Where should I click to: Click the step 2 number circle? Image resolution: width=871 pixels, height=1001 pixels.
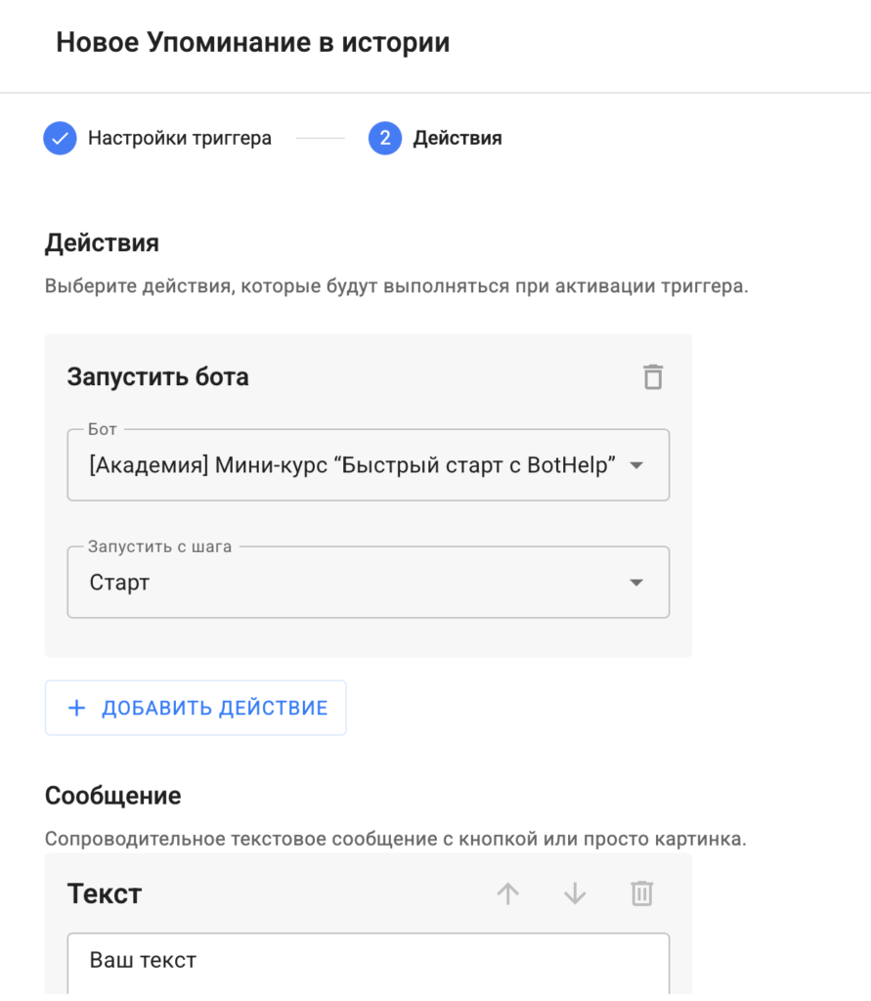click(x=385, y=139)
